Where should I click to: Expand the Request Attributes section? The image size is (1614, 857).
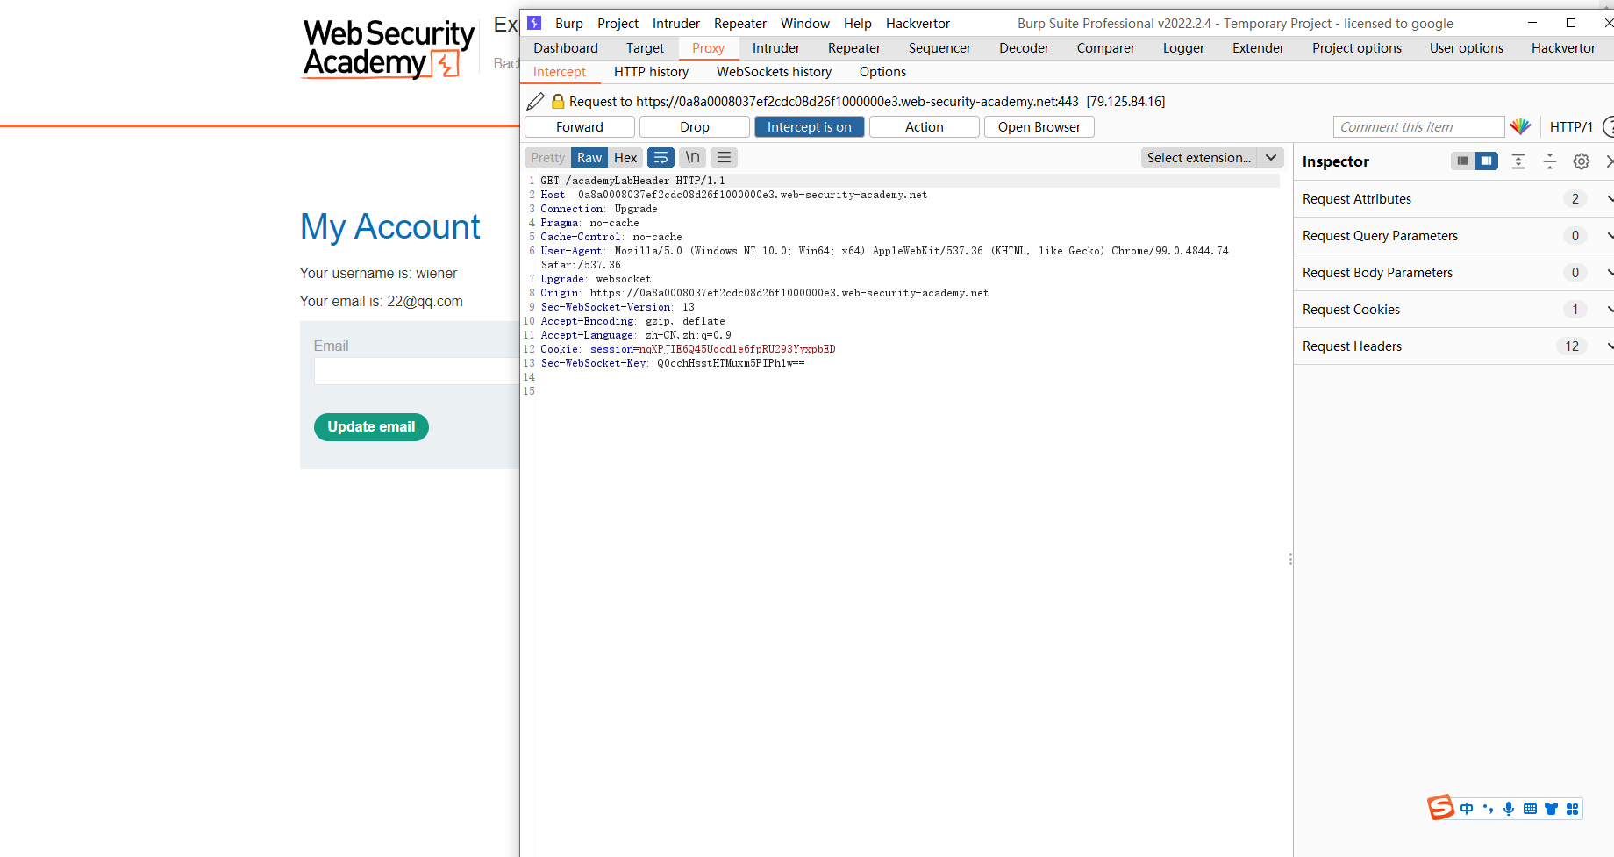click(x=1453, y=199)
